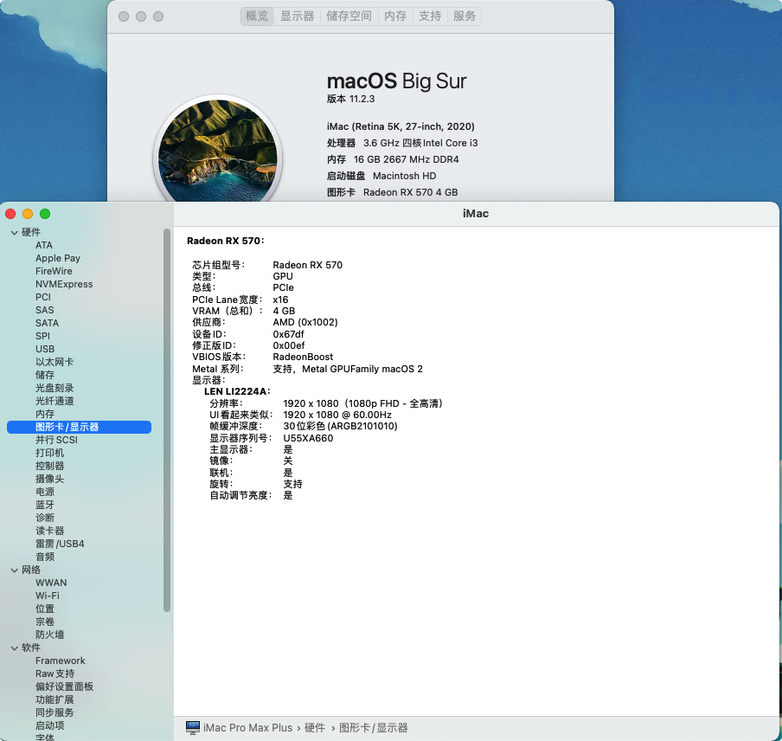Minimize System Information with yellow button
This screenshot has width=782, height=741.
[28, 214]
